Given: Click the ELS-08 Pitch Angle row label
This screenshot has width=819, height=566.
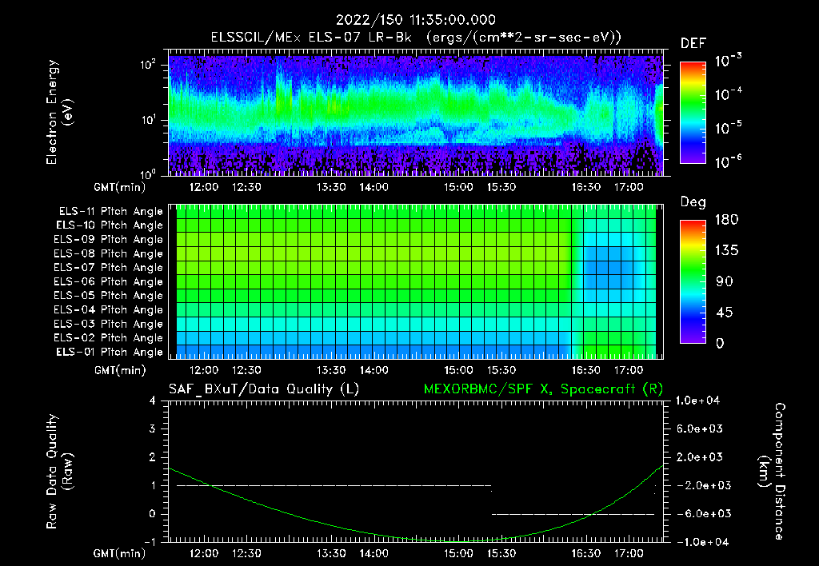Looking at the screenshot, I should coord(109,253).
